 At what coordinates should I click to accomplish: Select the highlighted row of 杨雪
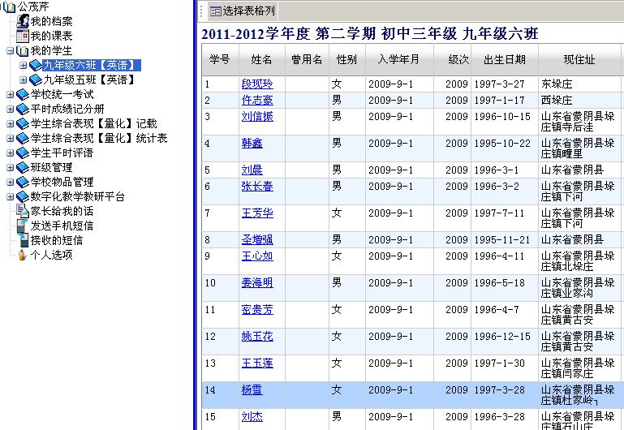point(406,390)
